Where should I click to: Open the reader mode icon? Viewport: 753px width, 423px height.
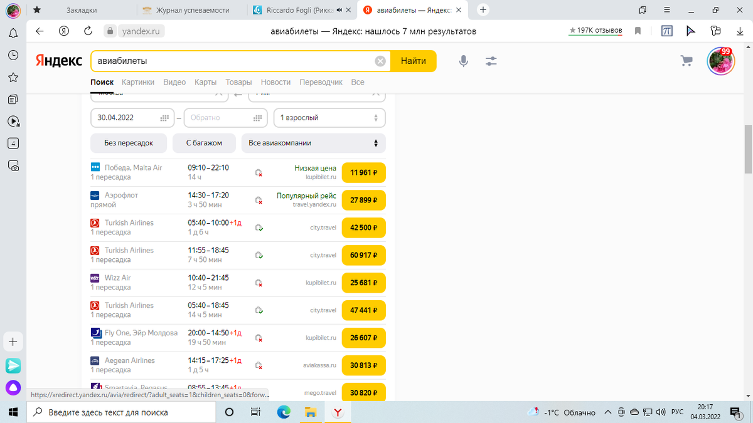[666, 31]
